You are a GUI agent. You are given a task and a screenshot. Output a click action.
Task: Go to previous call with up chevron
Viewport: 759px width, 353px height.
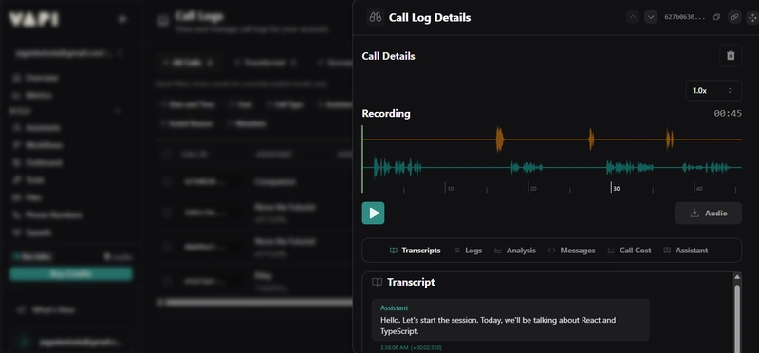[633, 17]
